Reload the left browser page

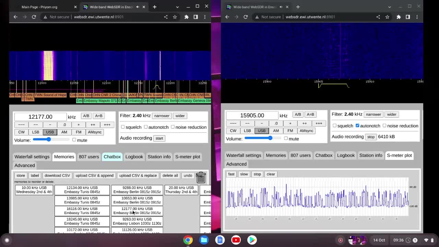34,17
